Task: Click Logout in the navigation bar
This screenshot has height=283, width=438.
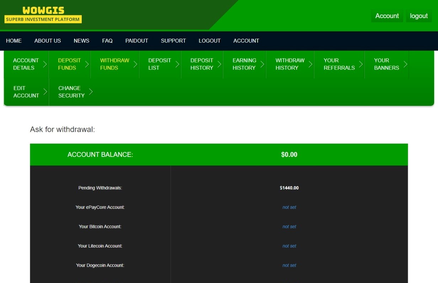Action: [x=209, y=41]
